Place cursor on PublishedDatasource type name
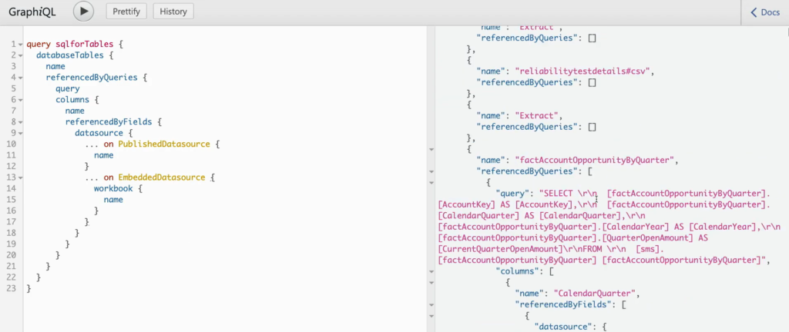 tap(164, 144)
